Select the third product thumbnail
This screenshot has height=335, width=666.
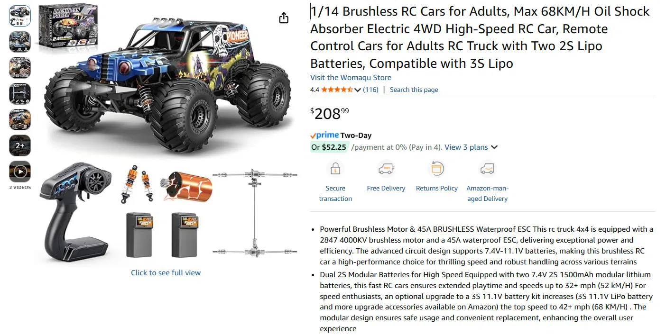[20, 68]
